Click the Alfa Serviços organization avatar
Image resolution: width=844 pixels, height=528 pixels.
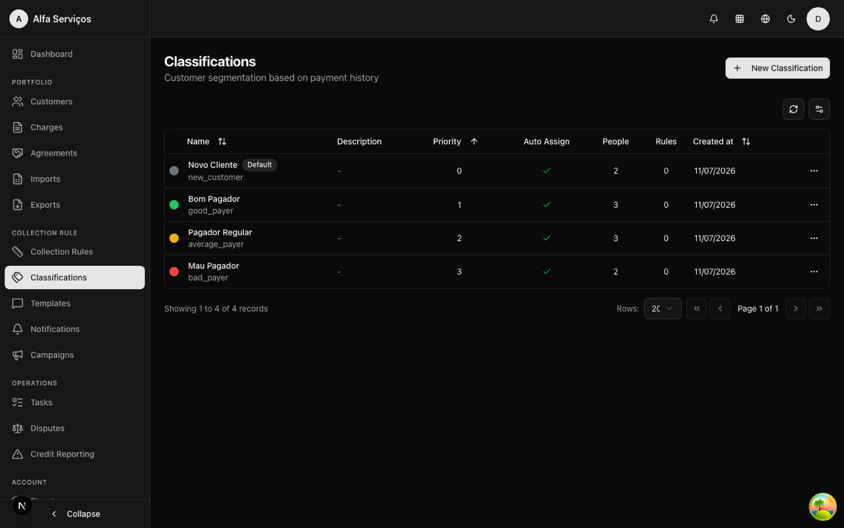[18, 18]
